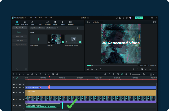Adjust the timeline zoom slider
This screenshot has width=169, height=111.
[x=139, y=74]
